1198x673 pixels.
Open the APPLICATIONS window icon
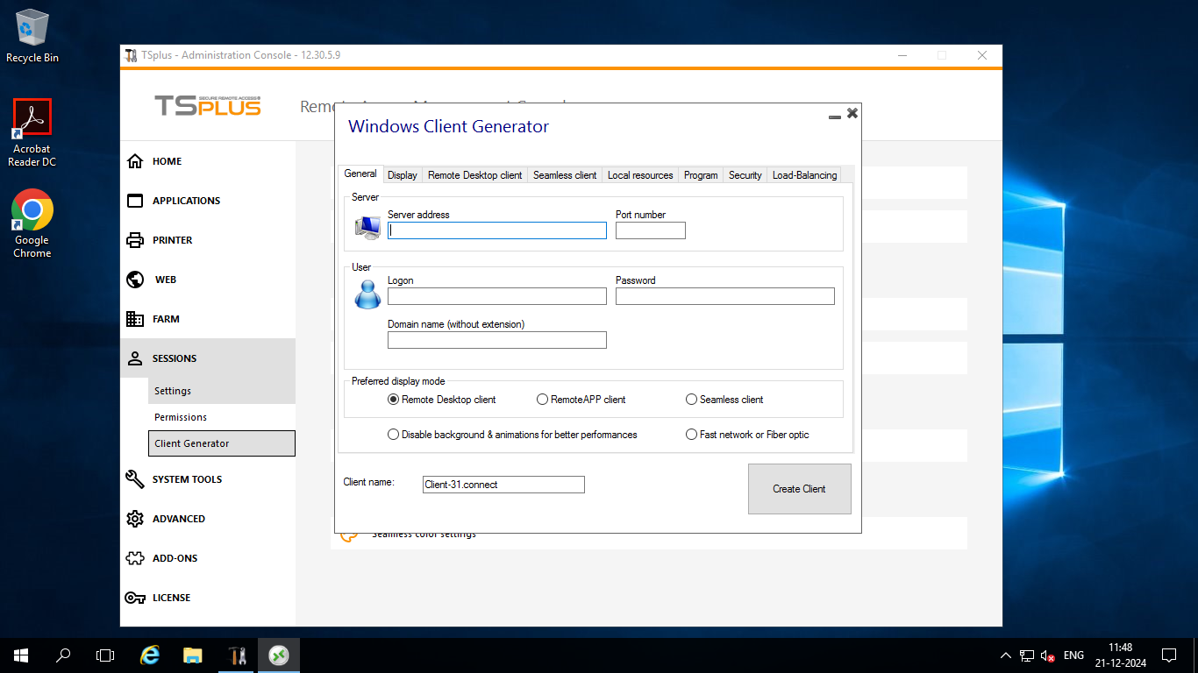135,201
